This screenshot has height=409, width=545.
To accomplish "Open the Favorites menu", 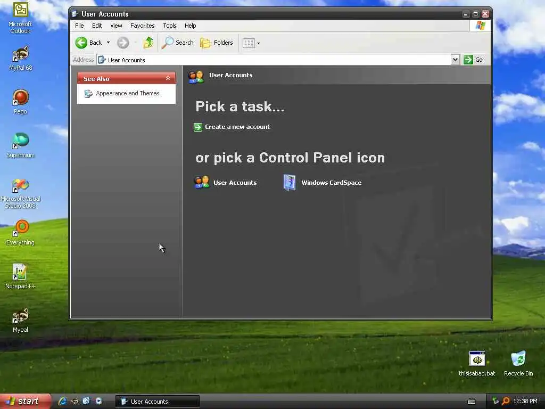I will pos(143,26).
